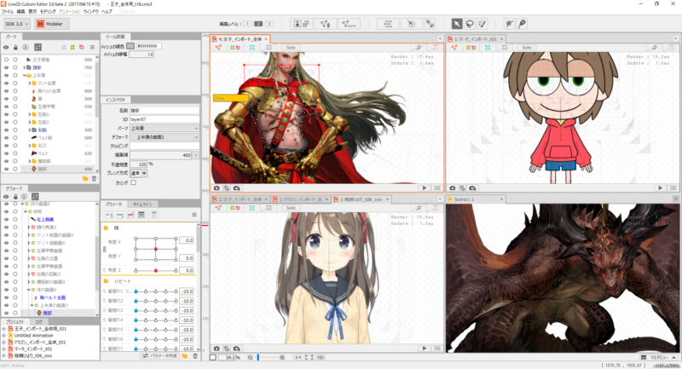Click the mesh line color swatch

(x=130, y=46)
